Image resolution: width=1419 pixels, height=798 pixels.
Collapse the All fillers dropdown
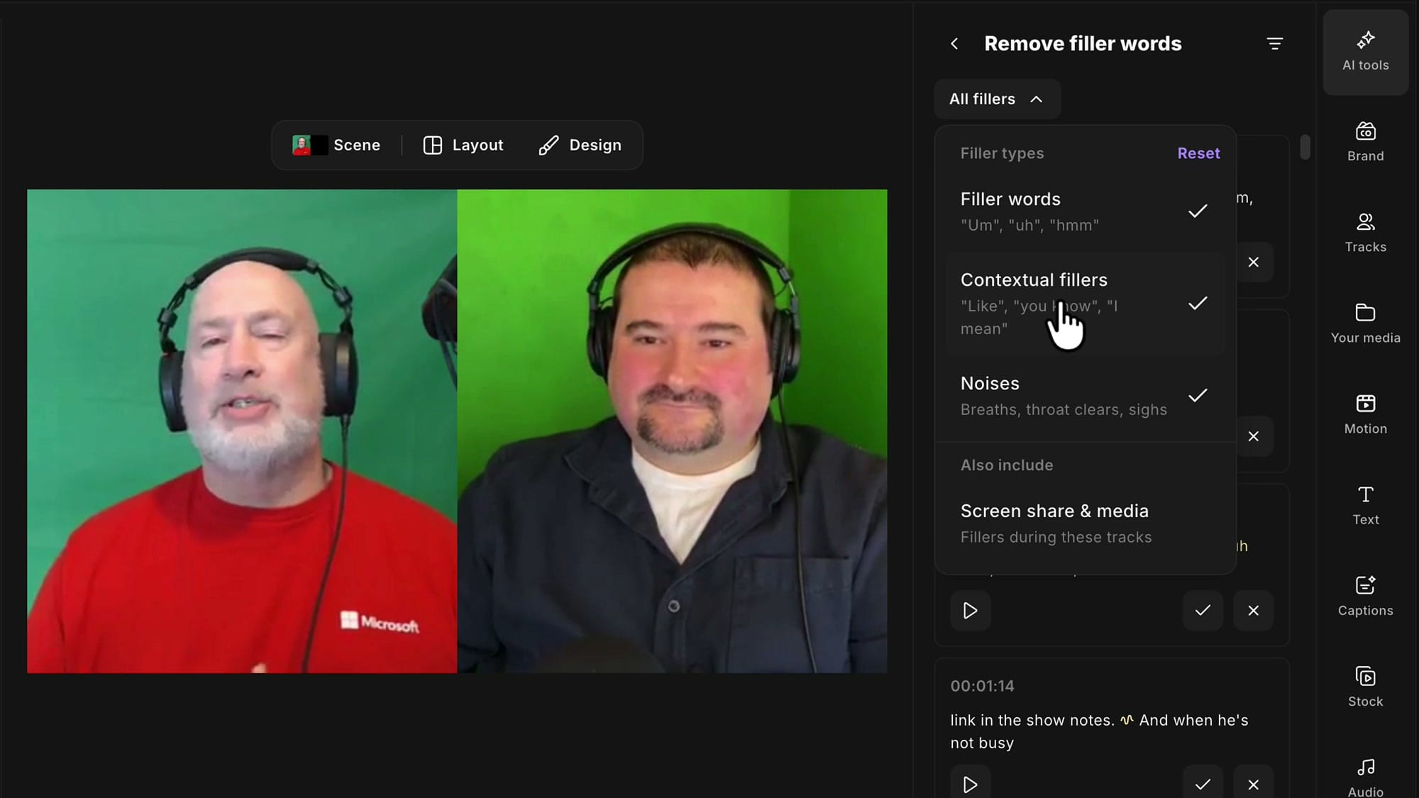997,99
